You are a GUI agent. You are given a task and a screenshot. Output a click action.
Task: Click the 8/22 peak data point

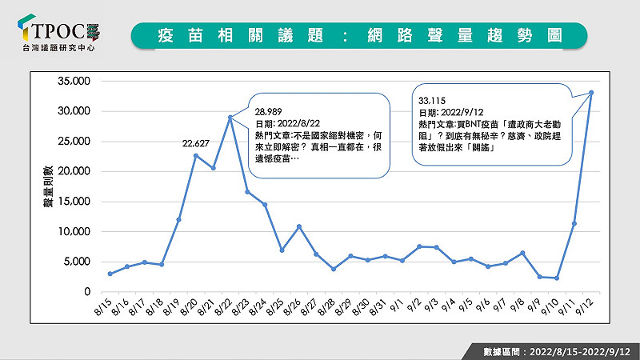tap(230, 118)
